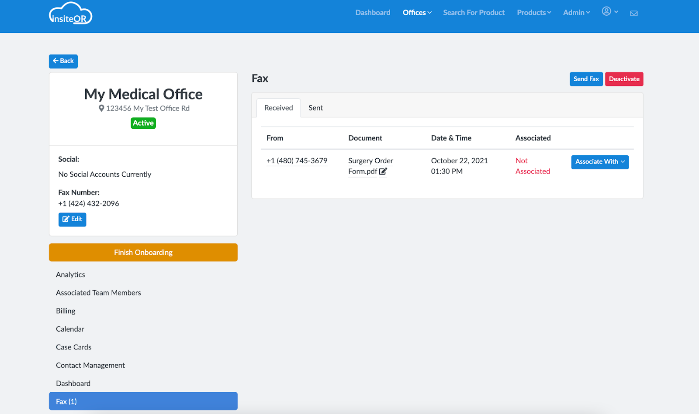The image size is (699, 414).
Task: Select Fax (1) in the sidebar
Action: tap(143, 401)
